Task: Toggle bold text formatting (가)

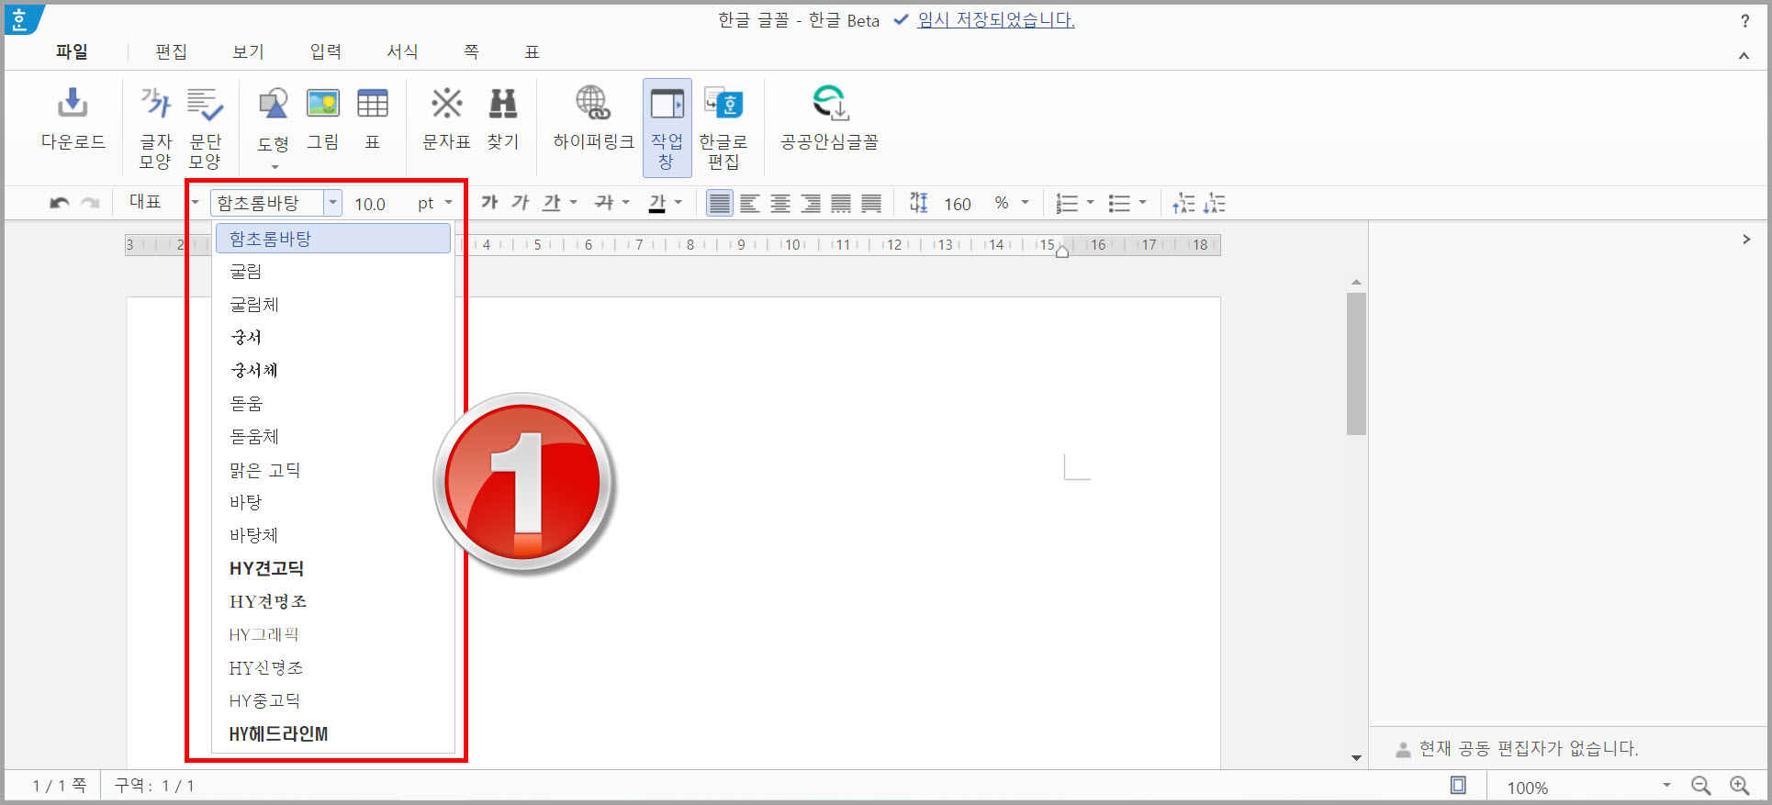Action: click(x=489, y=203)
